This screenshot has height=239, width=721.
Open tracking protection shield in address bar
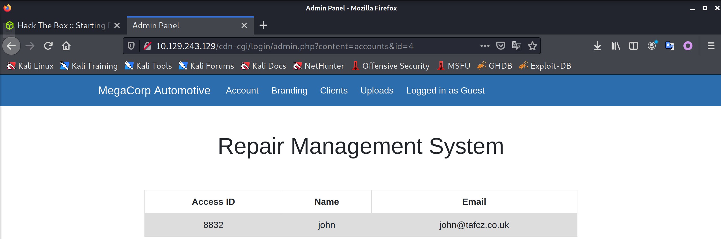[x=131, y=46]
